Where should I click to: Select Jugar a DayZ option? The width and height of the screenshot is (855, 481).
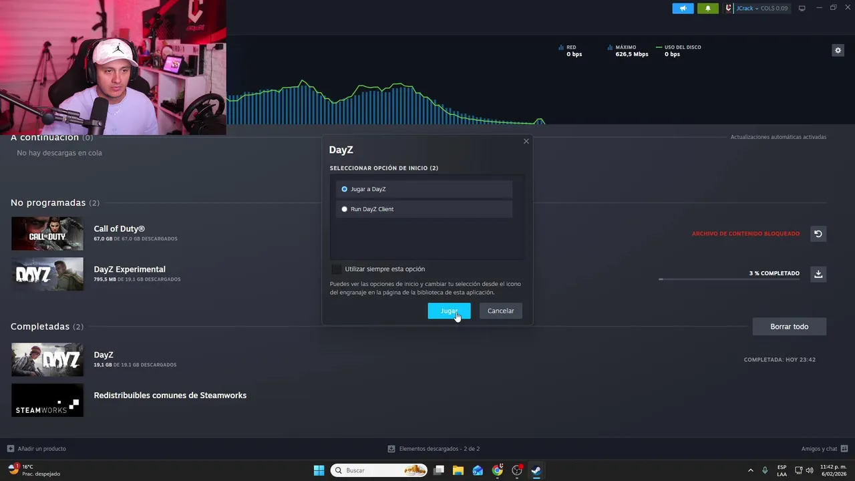click(424, 189)
